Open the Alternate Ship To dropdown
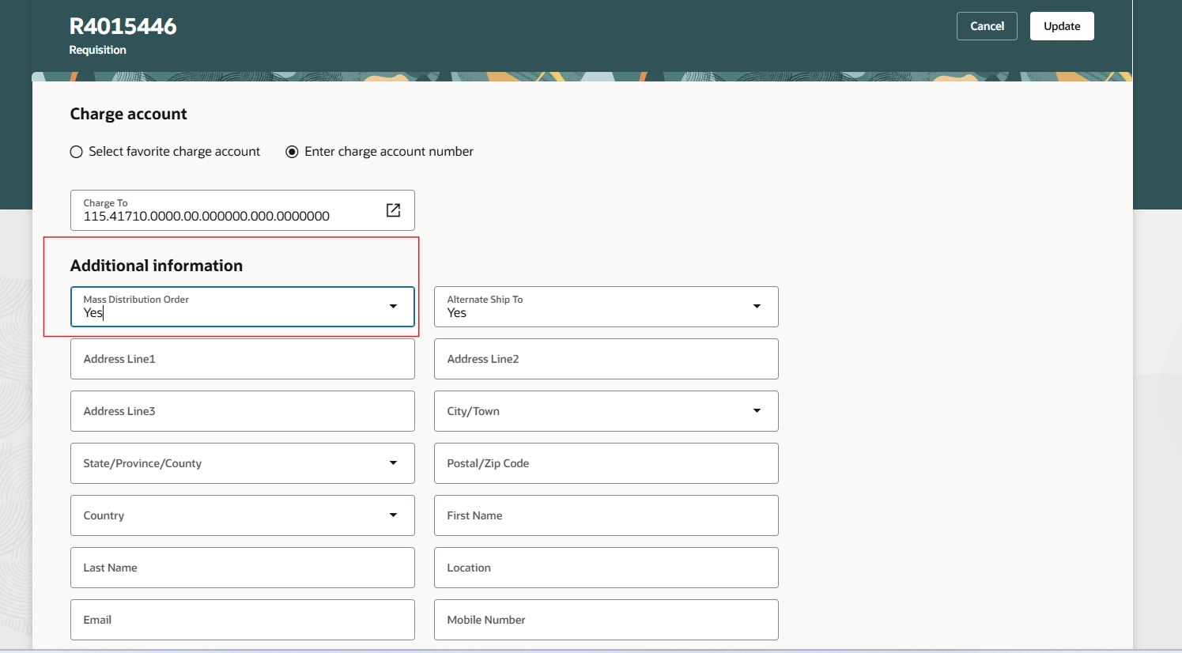This screenshot has width=1182, height=653. [x=757, y=306]
